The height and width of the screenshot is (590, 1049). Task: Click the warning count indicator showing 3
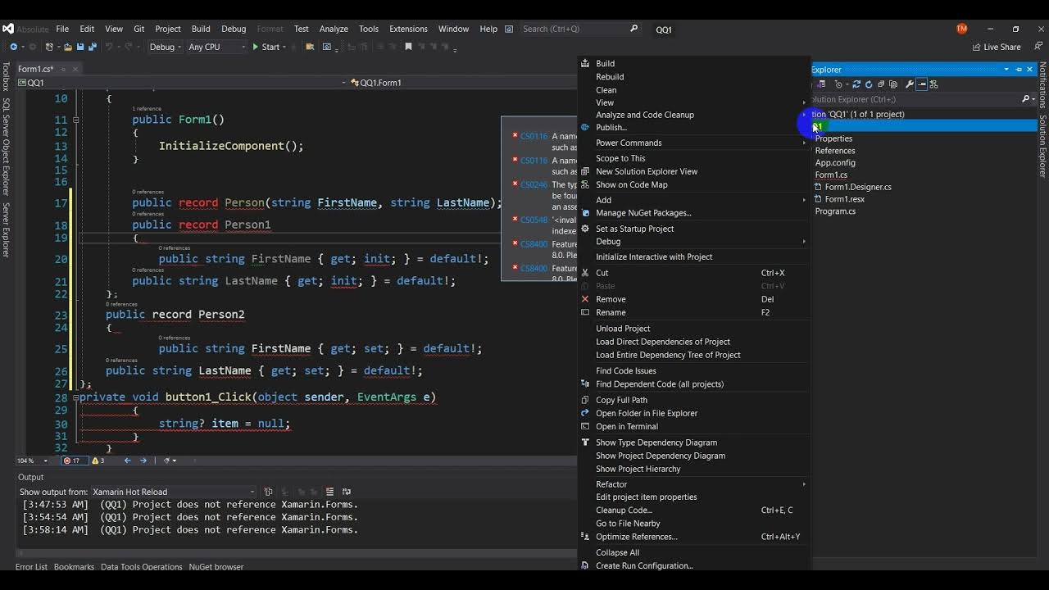click(98, 461)
